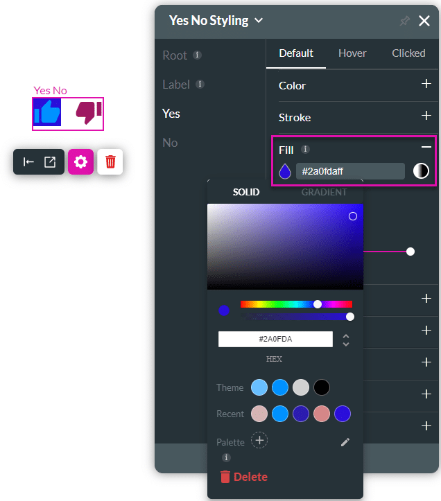Open the Yes No Styling title dropdown

[259, 21]
